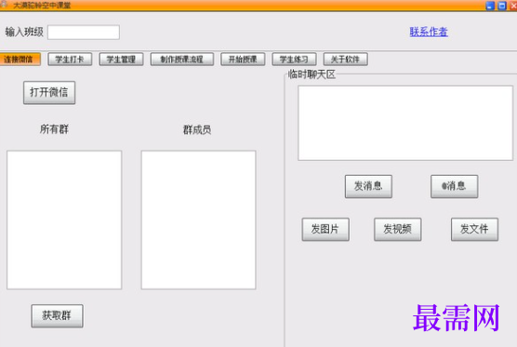517x347 pixels.
Task: Click the 打开微信 button
Action: [x=49, y=93]
